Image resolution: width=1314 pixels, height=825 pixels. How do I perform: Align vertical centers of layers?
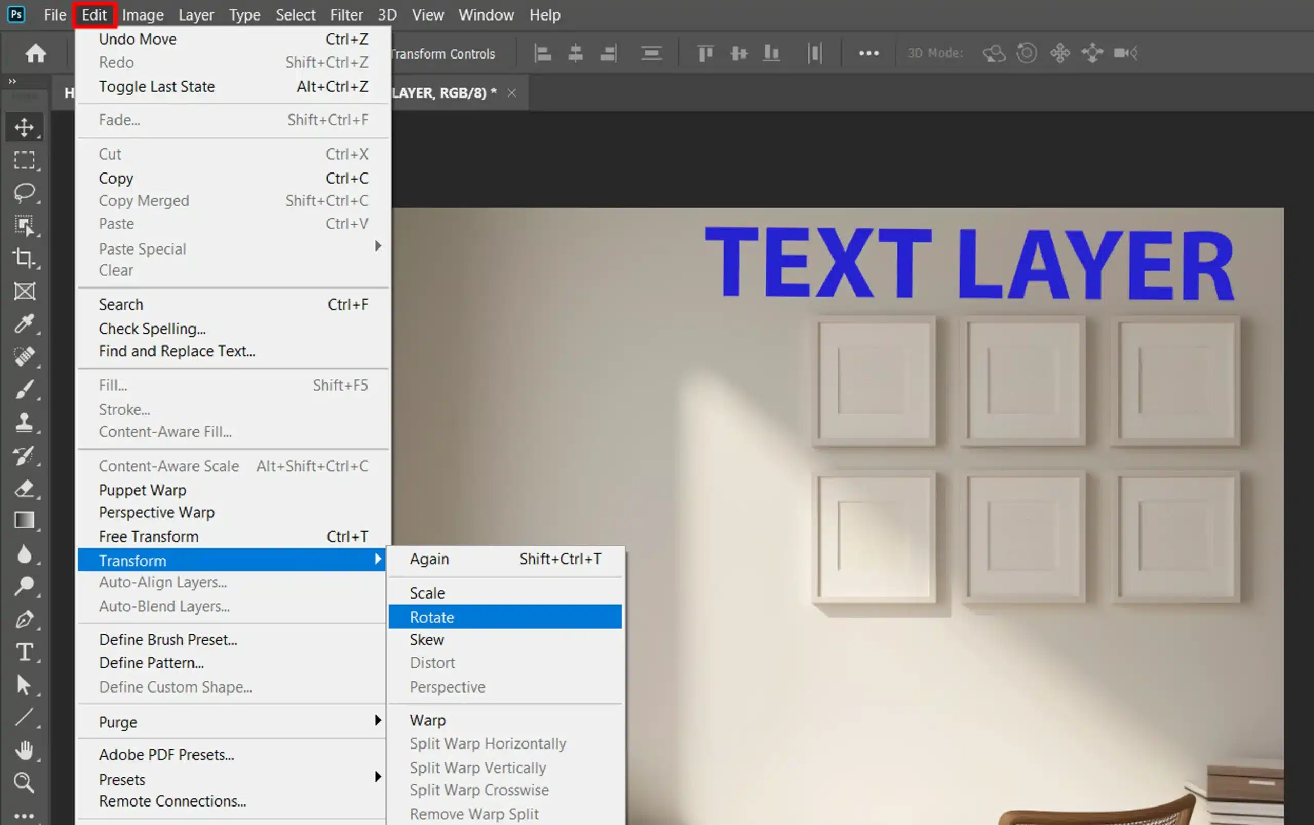pos(739,53)
